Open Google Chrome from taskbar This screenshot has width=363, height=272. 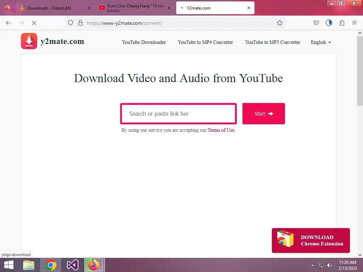51,265
